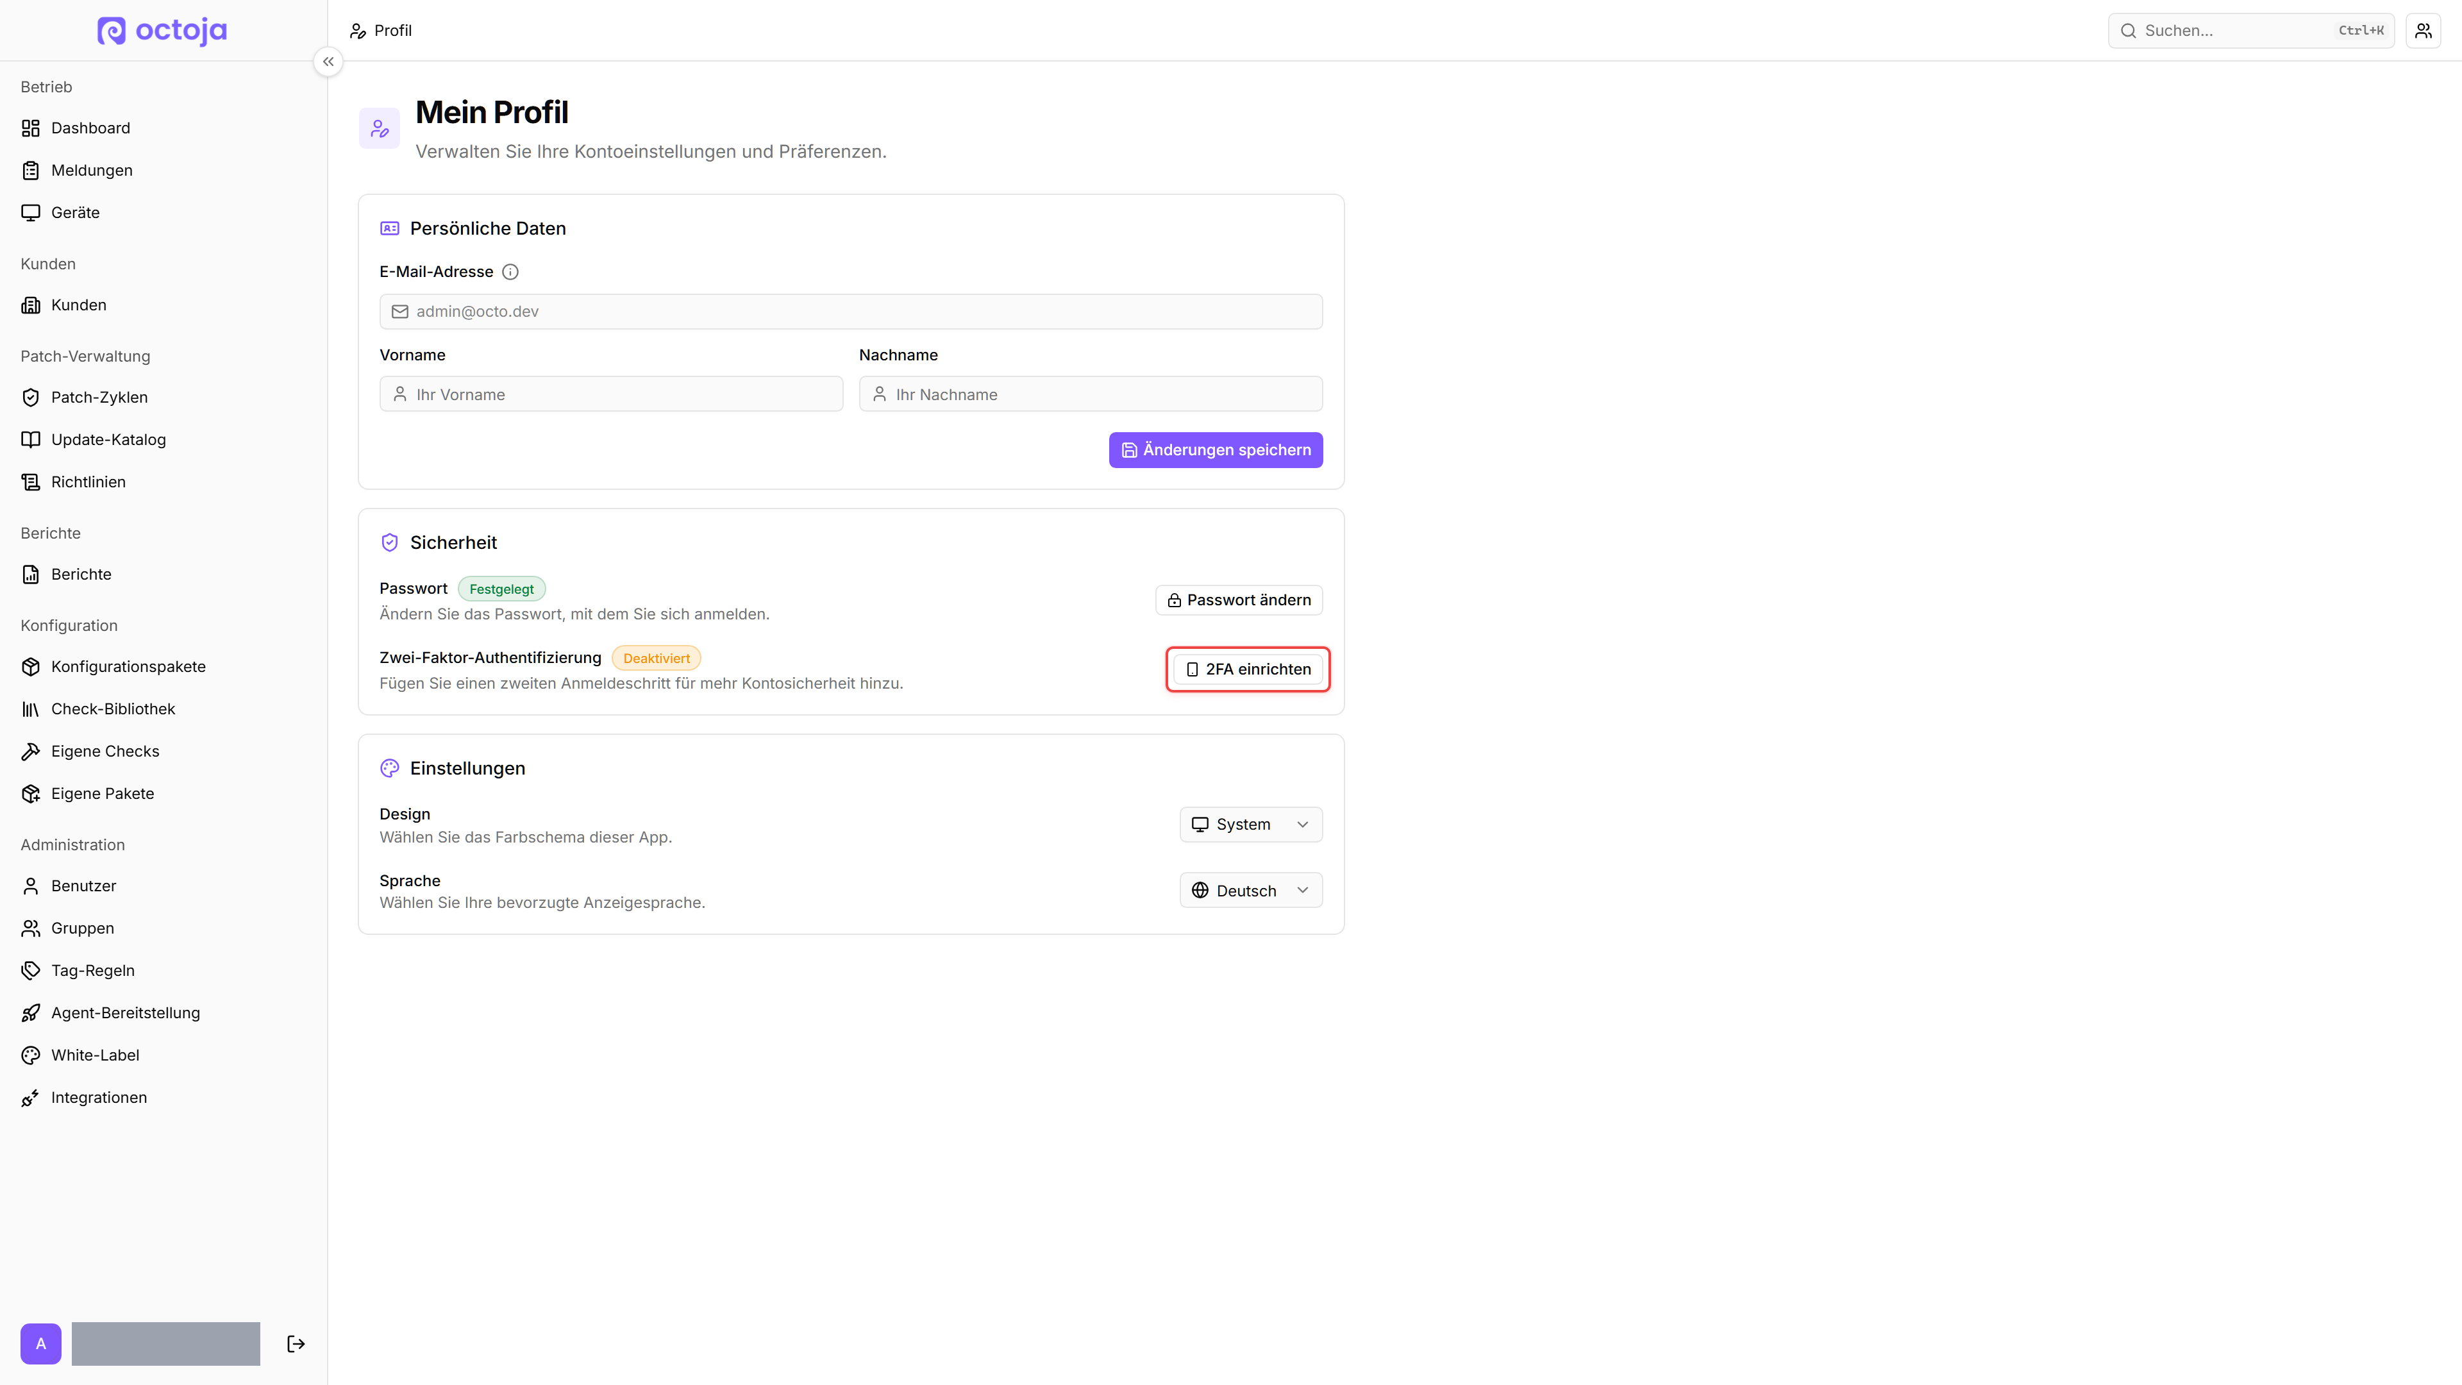Click the E-Mail-Adresse field admin@octo.dev
Image resolution: width=2462 pixels, height=1385 pixels.
[851, 312]
